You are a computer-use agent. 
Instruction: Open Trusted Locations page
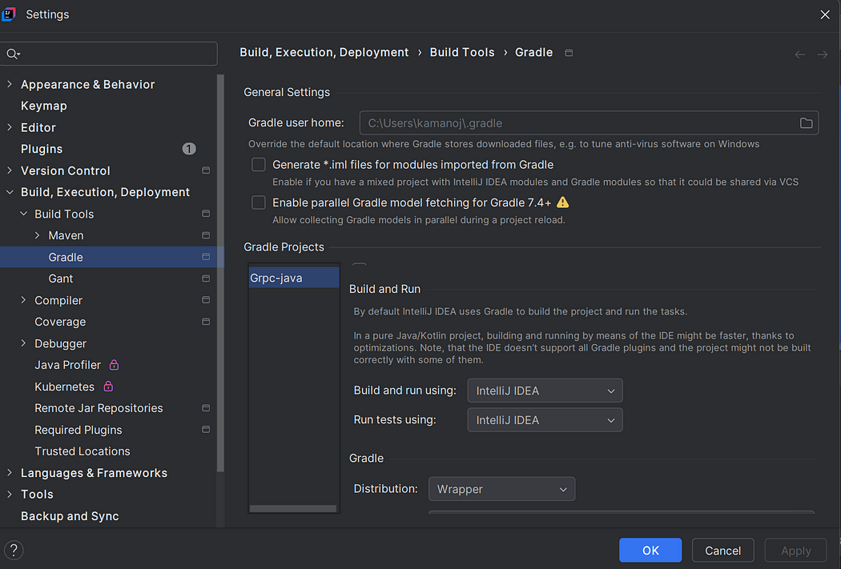[82, 451]
